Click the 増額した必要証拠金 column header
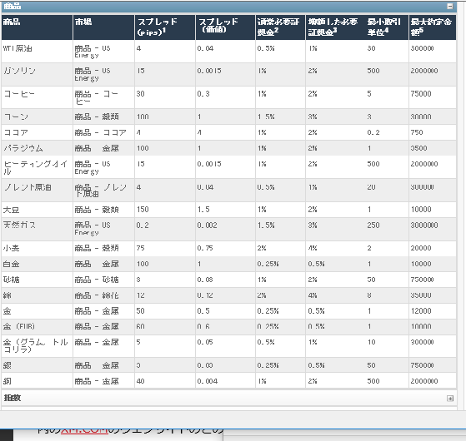Screen dimensions: 466x441 [x=335, y=27]
